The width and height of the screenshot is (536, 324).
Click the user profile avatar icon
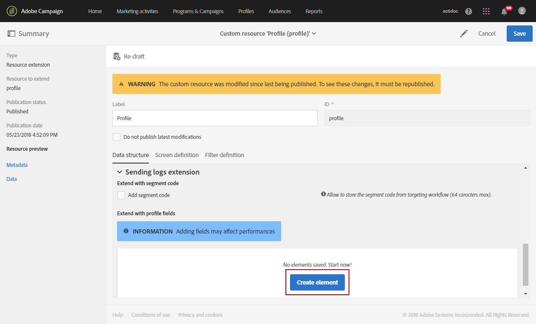click(522, 11)
